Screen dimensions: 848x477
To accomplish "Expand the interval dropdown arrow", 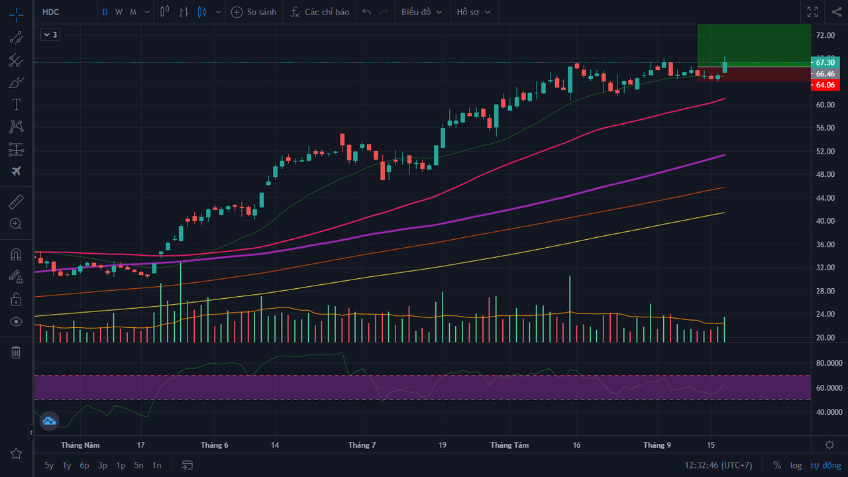I will [146, 12].
